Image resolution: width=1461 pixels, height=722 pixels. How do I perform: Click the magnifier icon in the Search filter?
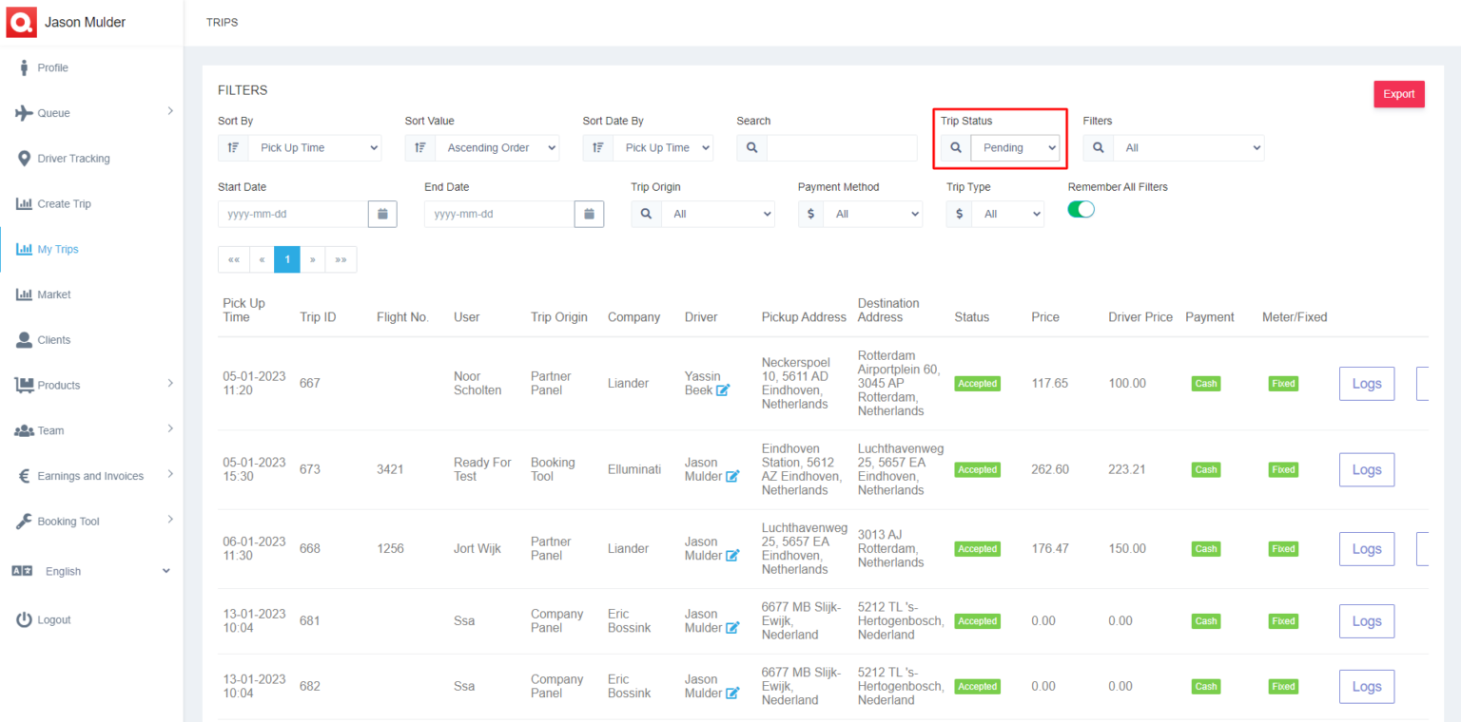(x=753, y=147)
